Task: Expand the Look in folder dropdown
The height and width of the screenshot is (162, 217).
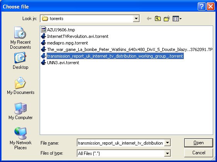Action: tap(136, 19)
